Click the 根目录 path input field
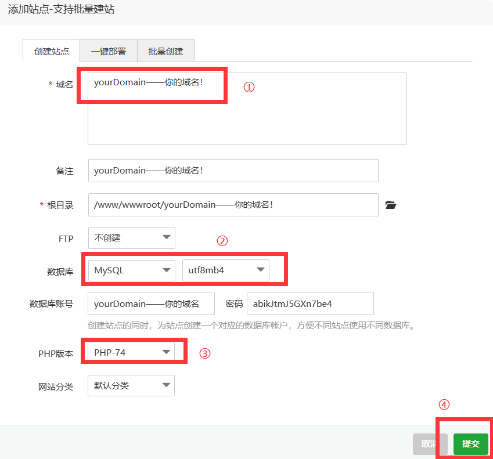Viewport: 493px width, 459px height. point(233,205)
